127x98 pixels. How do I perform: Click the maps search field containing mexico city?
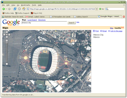44,23
